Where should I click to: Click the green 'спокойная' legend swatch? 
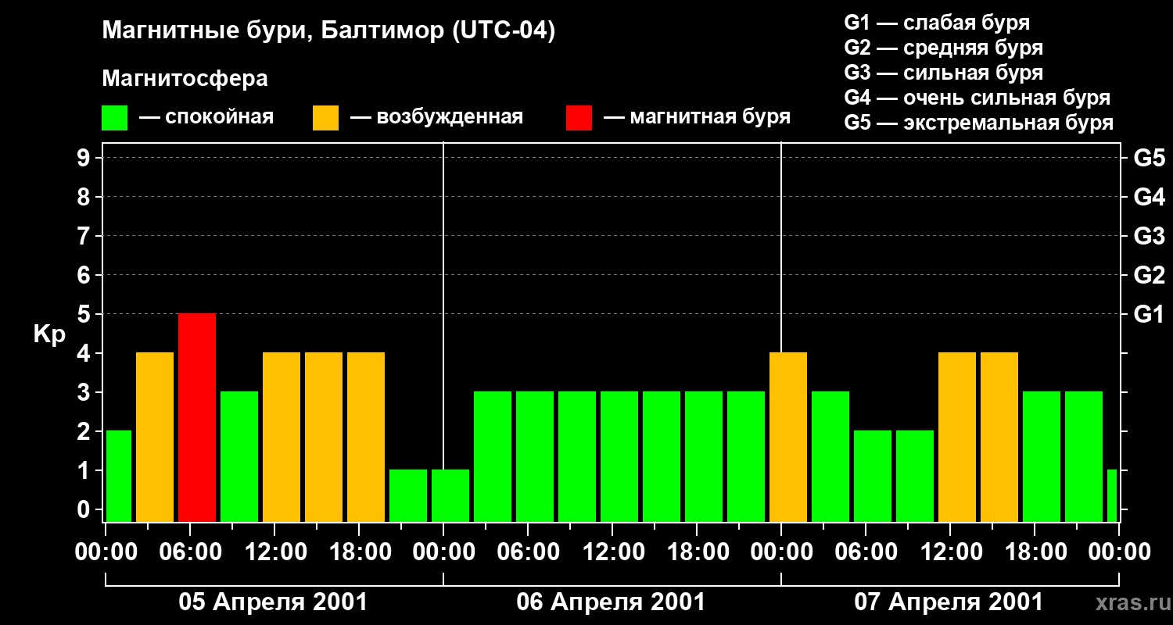[x=114, y=118]
